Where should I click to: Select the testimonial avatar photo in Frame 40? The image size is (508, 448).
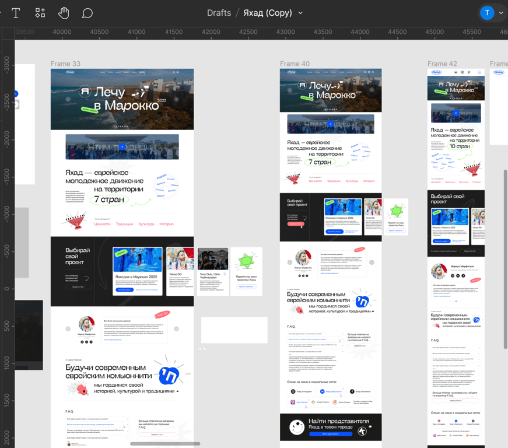pyautogui.click(x=303, y=257)
